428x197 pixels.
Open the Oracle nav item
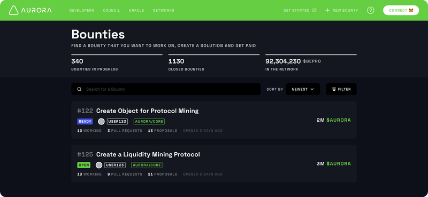(x=136, y=10)
